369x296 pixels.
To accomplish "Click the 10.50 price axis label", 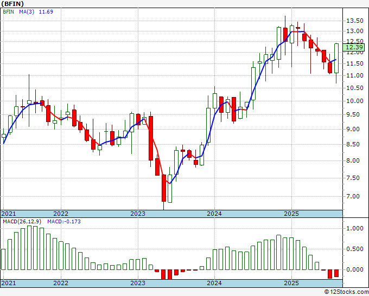I will [x=355, y=88].
